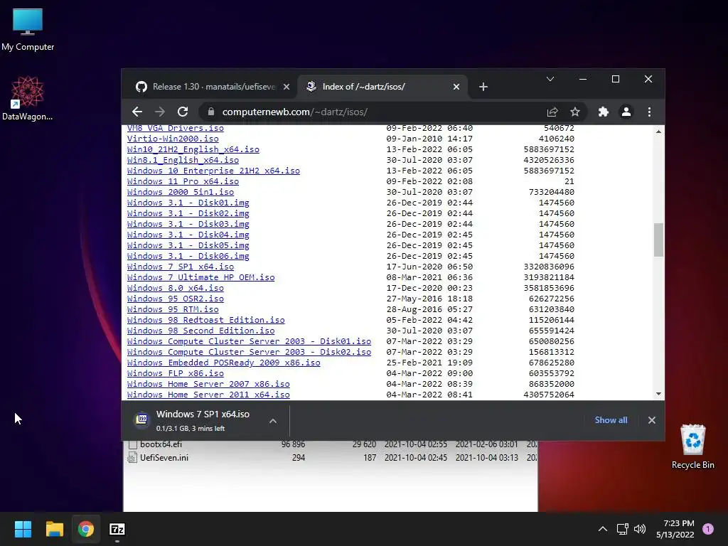Viewport: 728px width, 546px height.
Task: Reload the ISO index page
Action: point(183,112)
